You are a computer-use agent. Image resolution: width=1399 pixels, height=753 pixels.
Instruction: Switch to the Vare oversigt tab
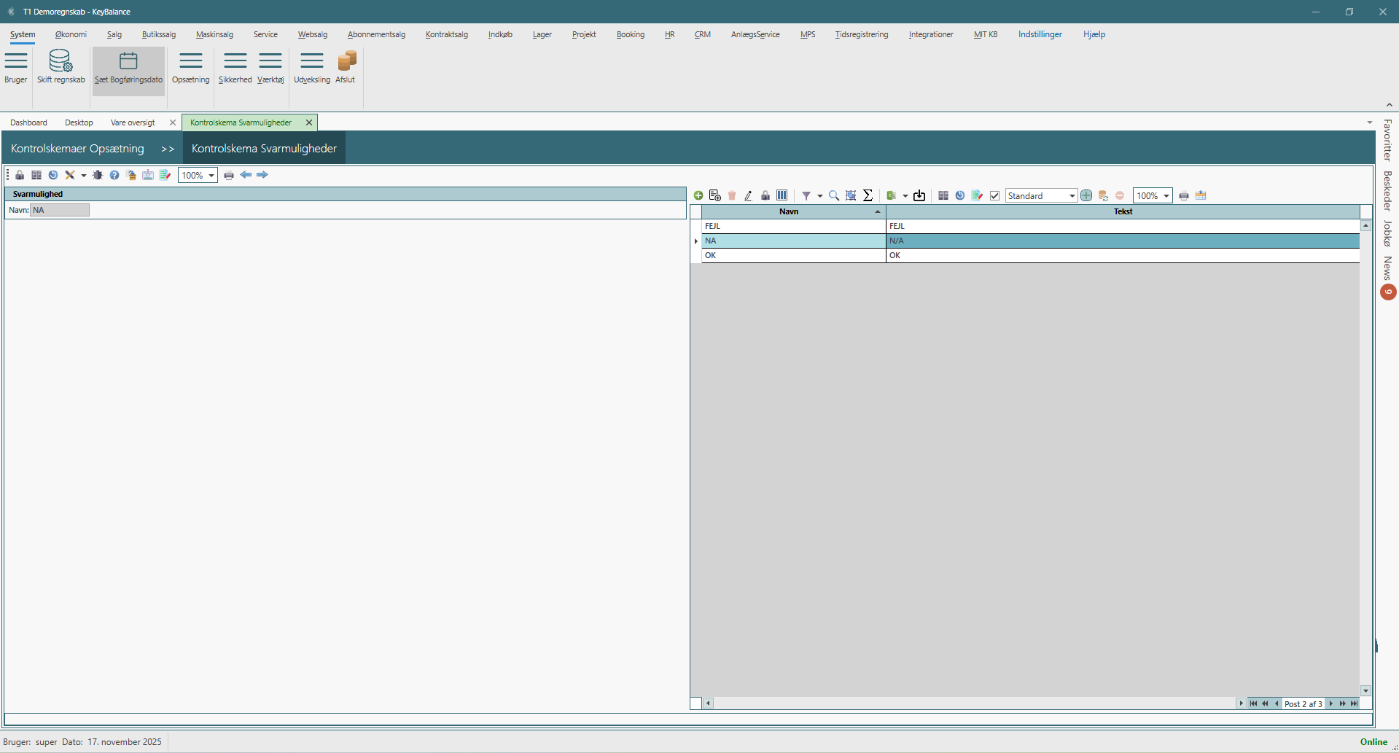coord(133,122)
